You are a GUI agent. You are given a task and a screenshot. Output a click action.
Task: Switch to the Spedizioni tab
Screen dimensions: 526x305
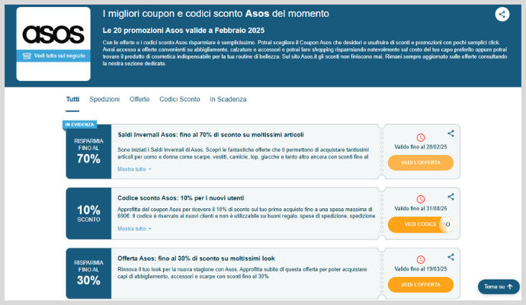coord(104,100)
